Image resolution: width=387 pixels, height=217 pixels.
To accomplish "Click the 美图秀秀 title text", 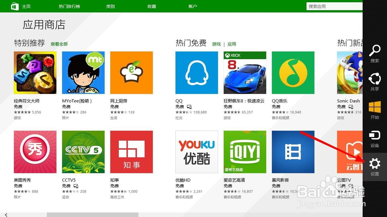I will [22, 180].
